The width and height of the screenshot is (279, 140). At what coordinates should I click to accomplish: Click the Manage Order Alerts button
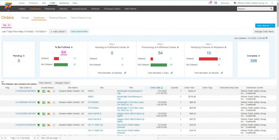click(264, 32)
